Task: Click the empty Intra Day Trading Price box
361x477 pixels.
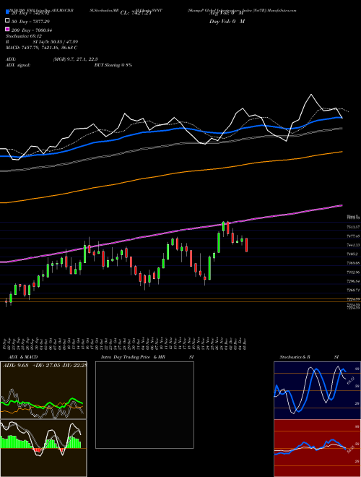Action: click(144, 405)
